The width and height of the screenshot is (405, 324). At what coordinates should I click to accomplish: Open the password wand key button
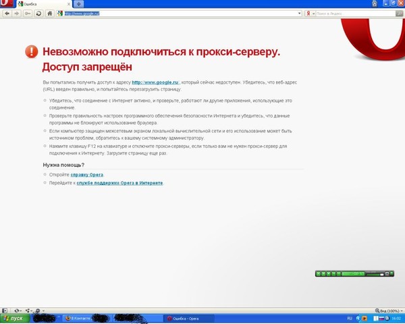pos(28,13)
